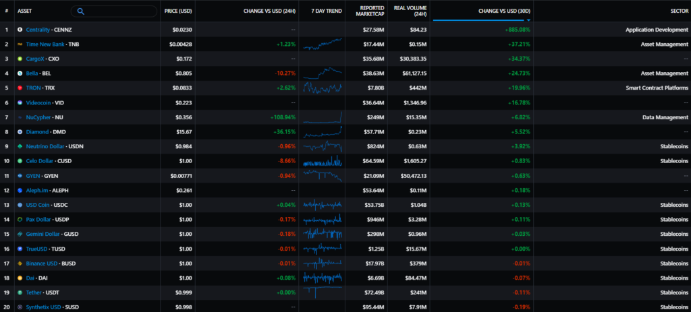Click the Bella coin icon
The height and width of the screenshot is (312, 691).
20,73
